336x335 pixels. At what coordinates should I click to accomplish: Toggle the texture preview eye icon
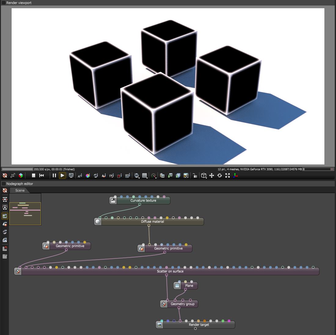pyautogui.click(x=5, y=240)
